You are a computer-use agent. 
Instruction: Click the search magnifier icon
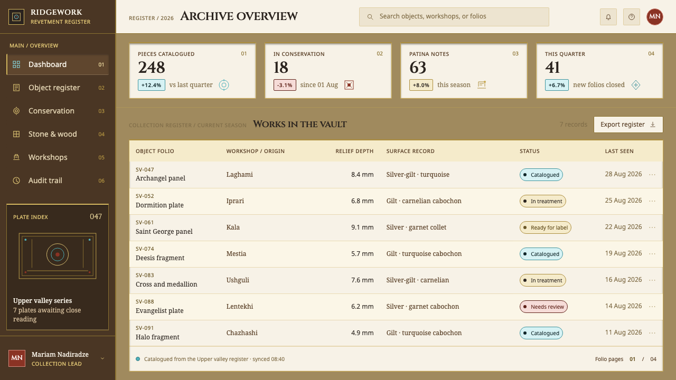370,17
